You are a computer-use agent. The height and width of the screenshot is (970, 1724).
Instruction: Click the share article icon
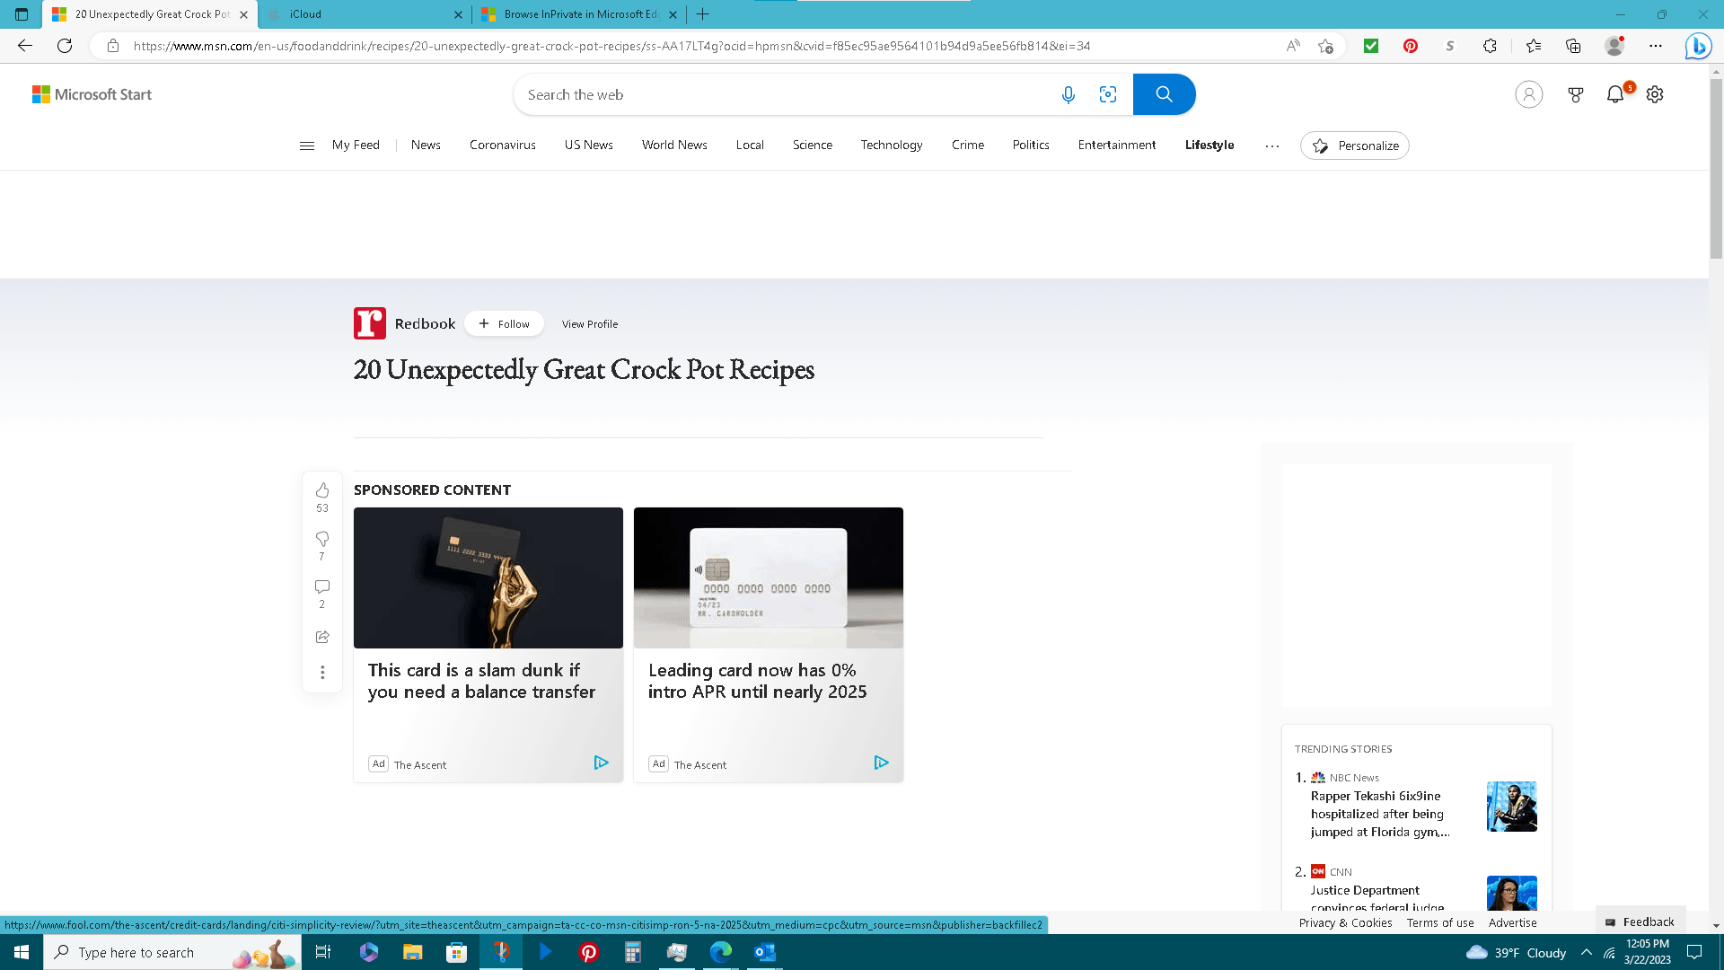pyautogui.click(x=322, y=637)
